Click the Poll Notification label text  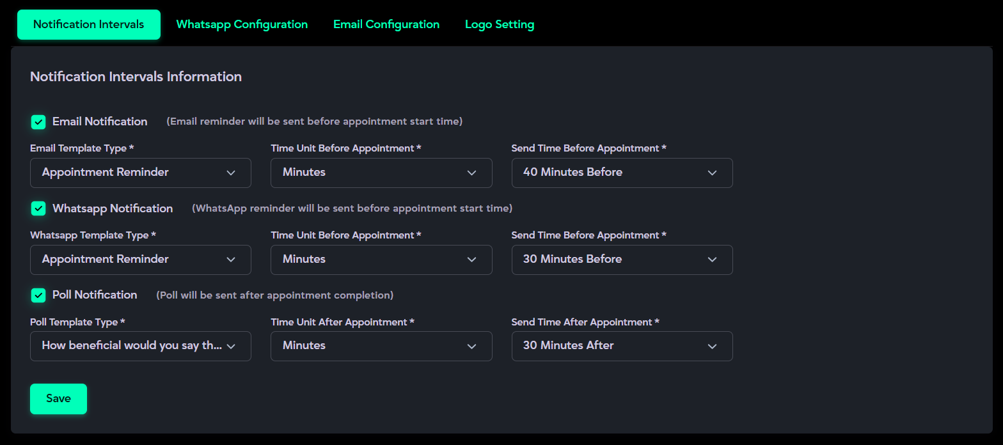95,295
